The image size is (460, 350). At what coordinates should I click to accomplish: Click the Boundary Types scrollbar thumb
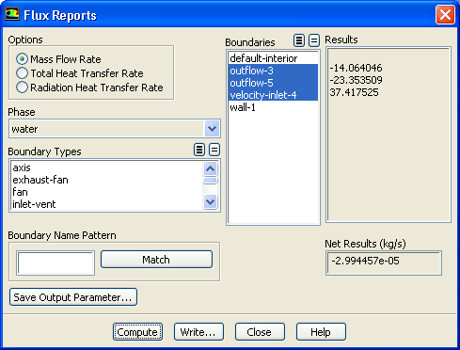point(210,181)
